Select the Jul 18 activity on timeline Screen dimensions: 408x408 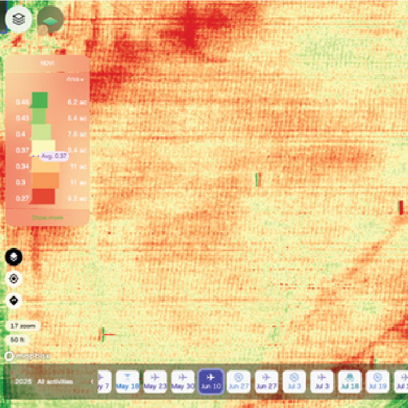pyautogui.click(x=350, y=382)
